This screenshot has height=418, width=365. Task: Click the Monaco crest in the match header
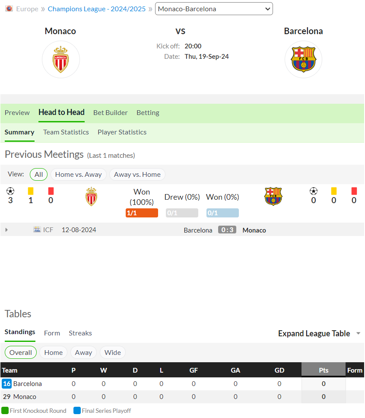coord(61,60)
